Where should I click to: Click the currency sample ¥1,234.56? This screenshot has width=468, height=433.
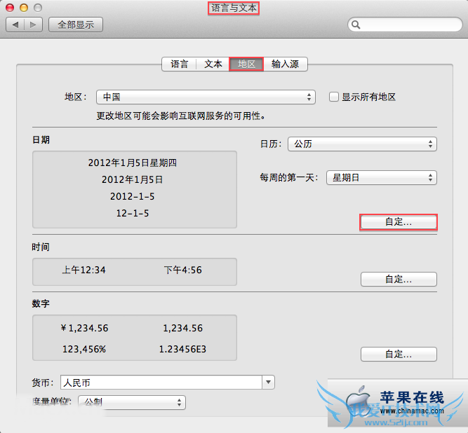tap(84, 329)
